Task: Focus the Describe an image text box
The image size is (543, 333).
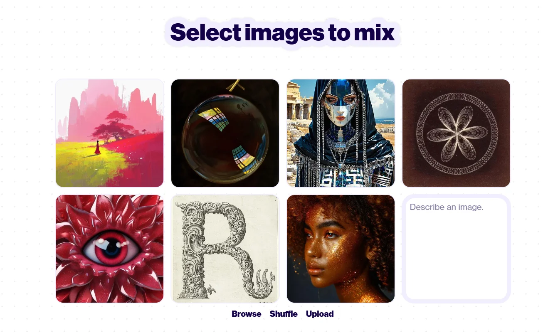Action: coord(456,249)
